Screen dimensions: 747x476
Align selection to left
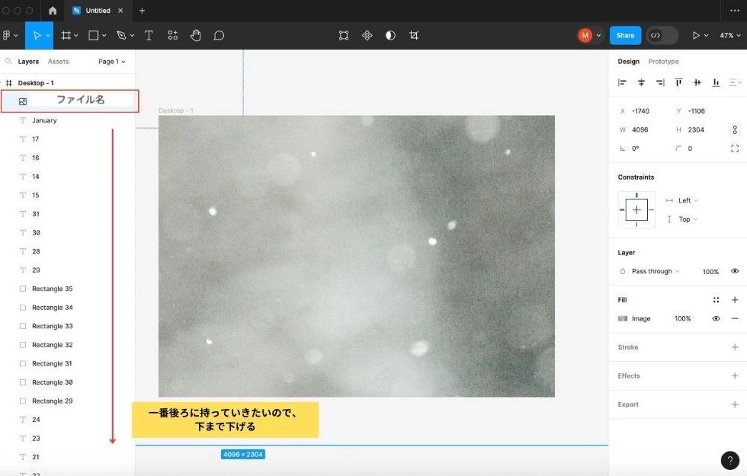click(622, 82)
